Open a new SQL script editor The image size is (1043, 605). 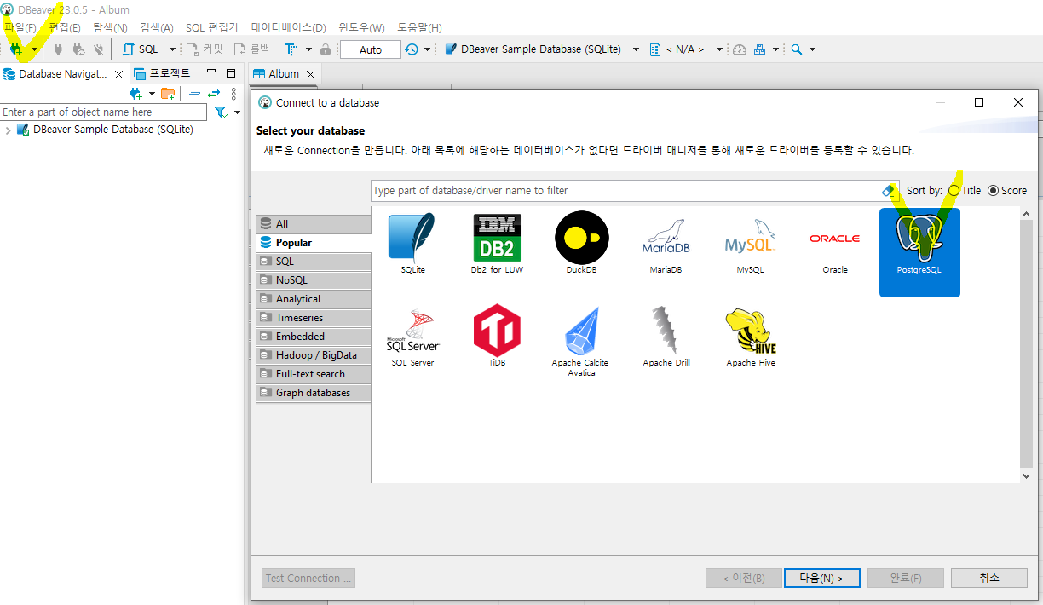141,49
